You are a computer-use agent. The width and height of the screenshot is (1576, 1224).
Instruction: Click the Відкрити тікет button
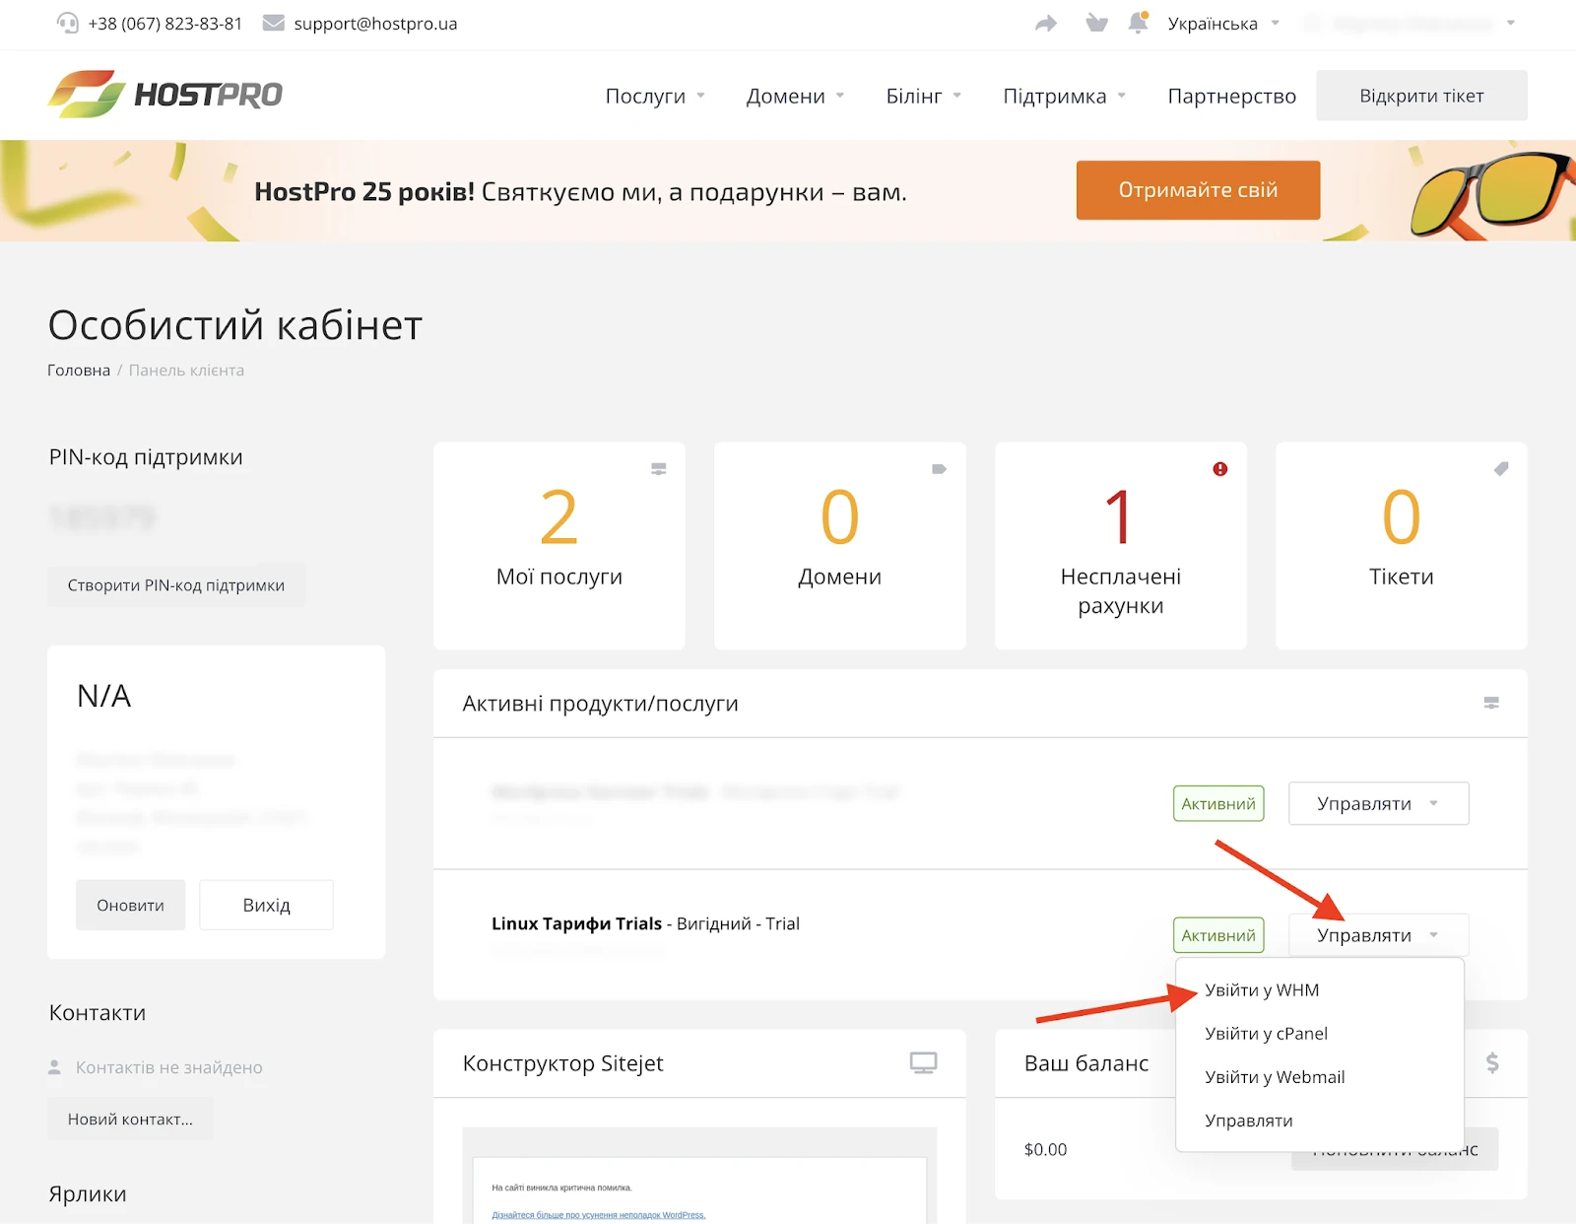click(x=1421, y=95)
